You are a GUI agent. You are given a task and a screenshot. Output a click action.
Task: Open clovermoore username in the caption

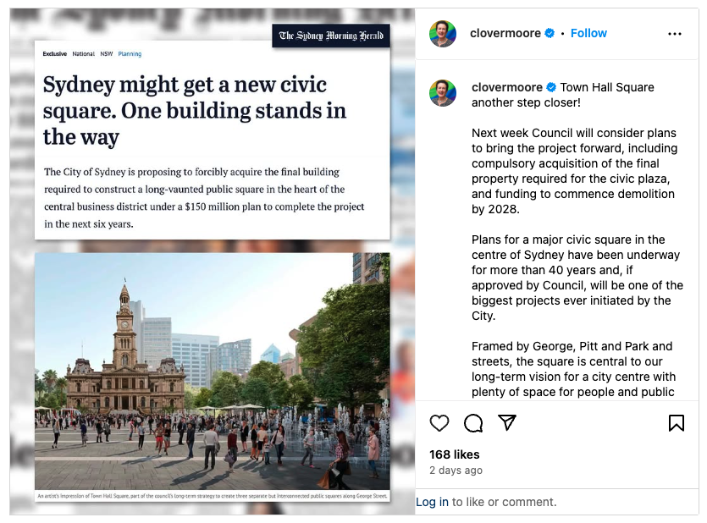(x=507, y=87)
